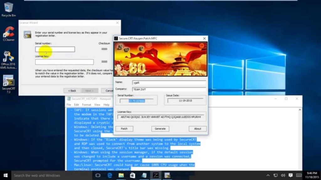Select the CCleaner desktop shortcut
The width and height of the screenshot is (321, 180).
pos(8,34)
